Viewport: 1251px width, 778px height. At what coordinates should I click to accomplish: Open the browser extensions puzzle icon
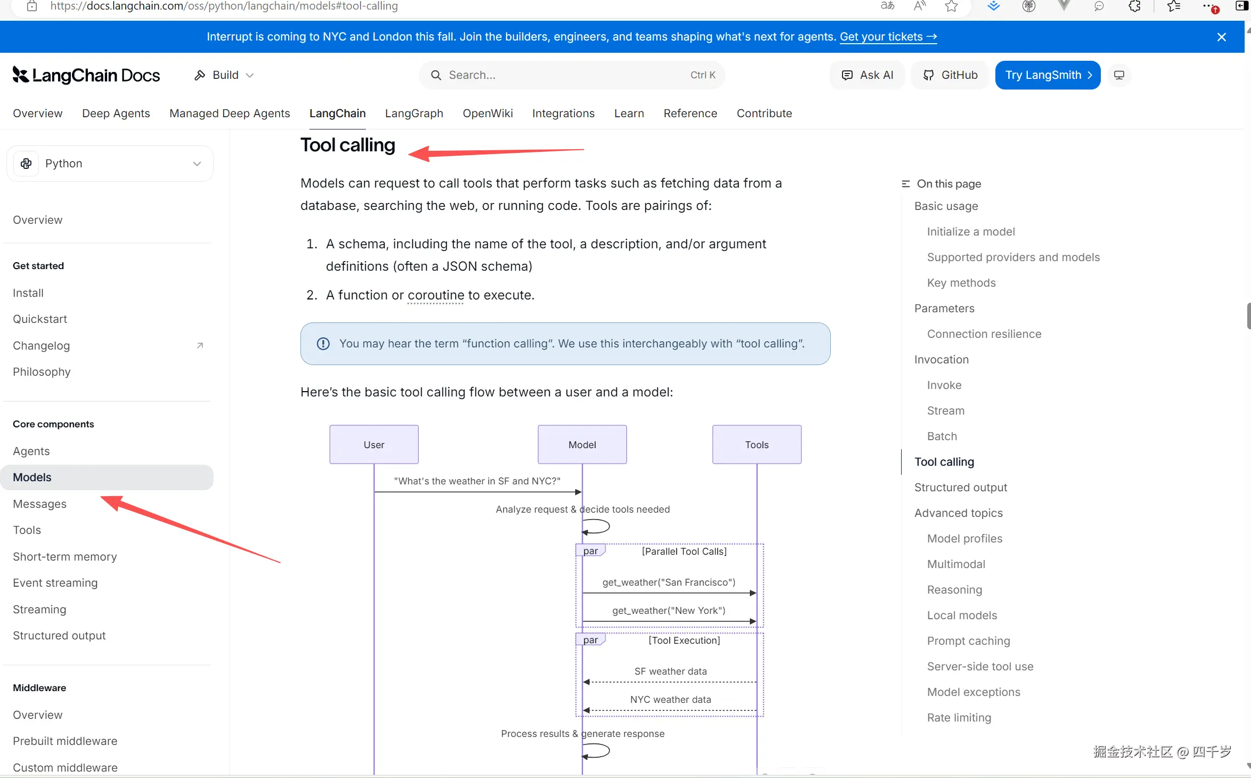(x=1135, y=6)
